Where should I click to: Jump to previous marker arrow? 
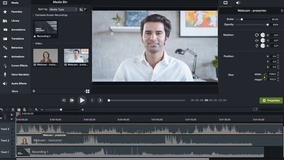(x=92, y=100)
